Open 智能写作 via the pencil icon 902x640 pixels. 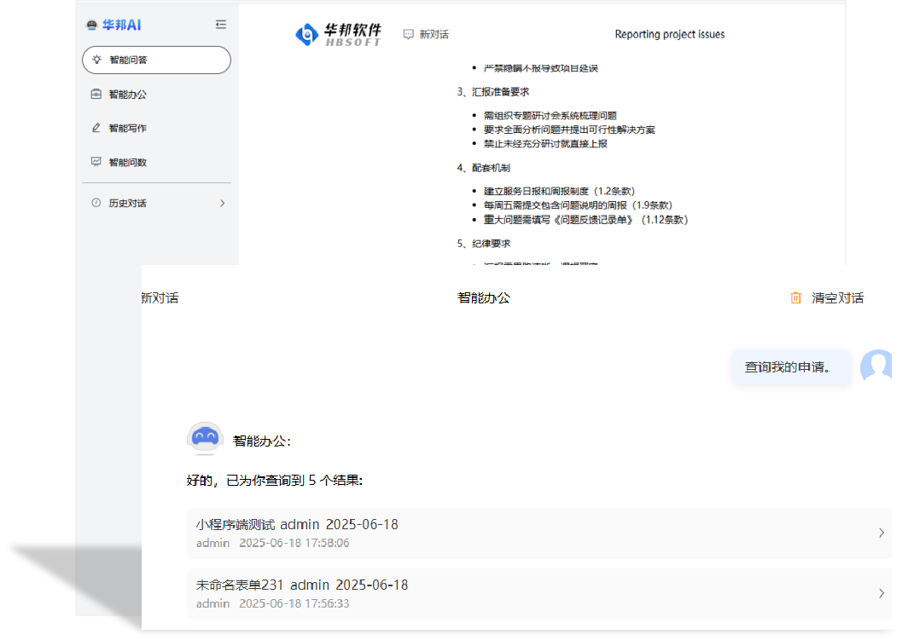point(96,128)
